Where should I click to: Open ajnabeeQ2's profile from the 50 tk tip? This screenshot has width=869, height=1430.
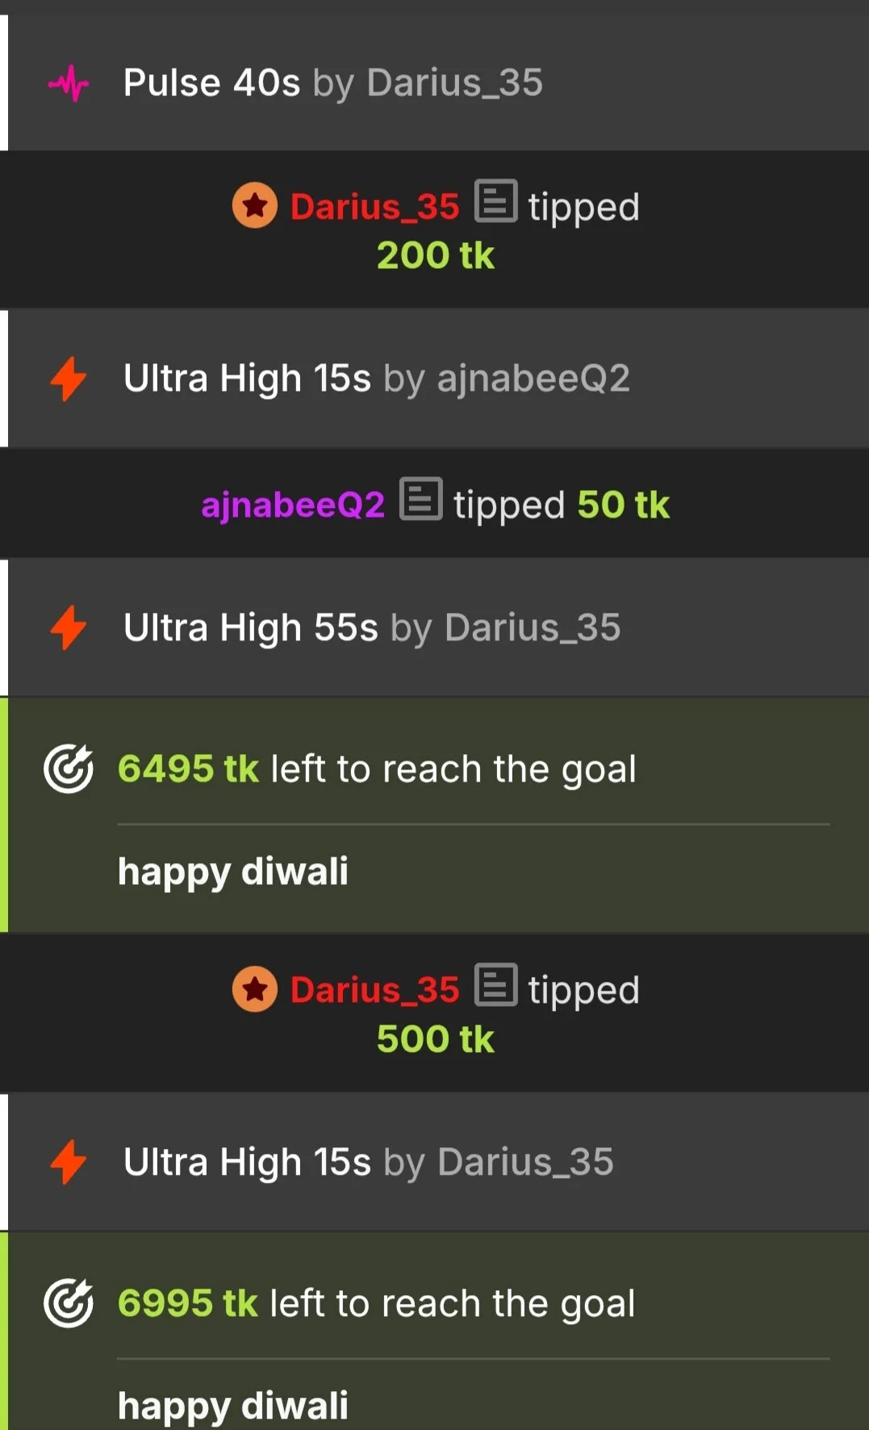click(293, 505)
